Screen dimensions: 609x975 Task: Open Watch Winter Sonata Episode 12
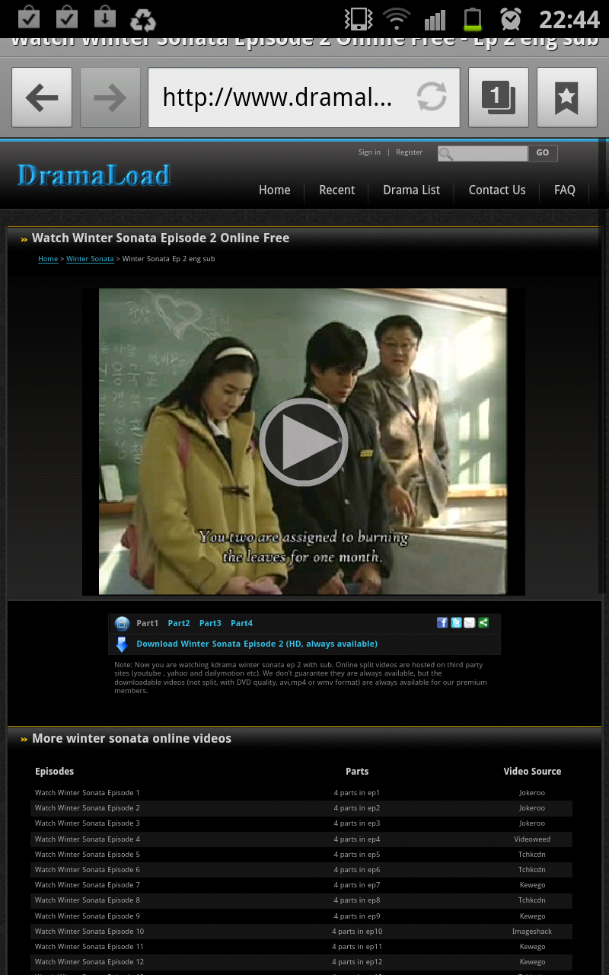tap(90, 962)
